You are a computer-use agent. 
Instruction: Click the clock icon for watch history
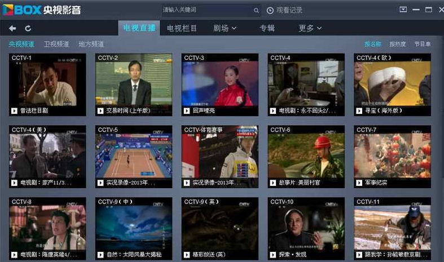tap(270, 10)
